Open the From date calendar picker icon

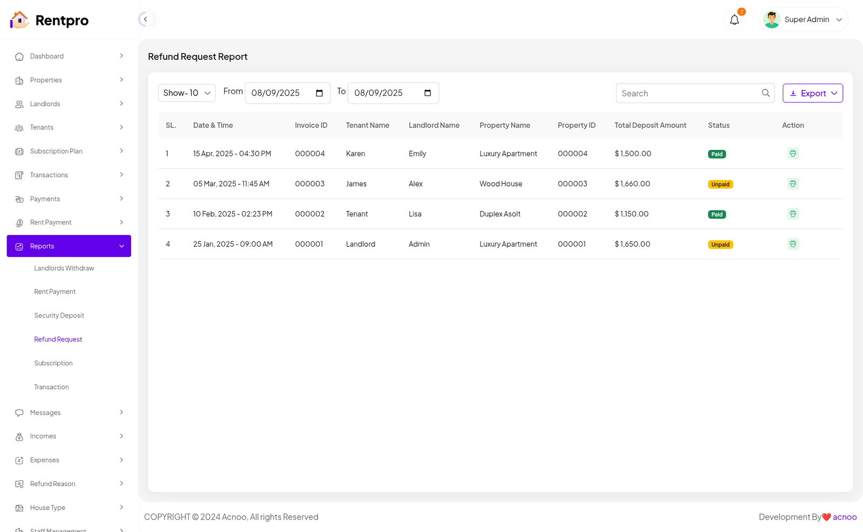319,93
